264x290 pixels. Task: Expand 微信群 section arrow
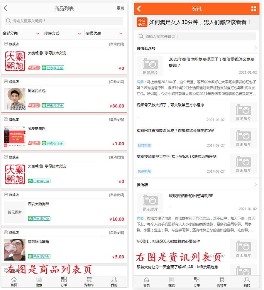255,185
